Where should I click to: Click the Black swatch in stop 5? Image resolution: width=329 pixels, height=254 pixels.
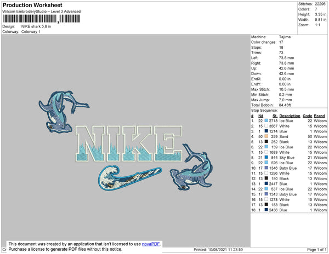click(266, 142)
